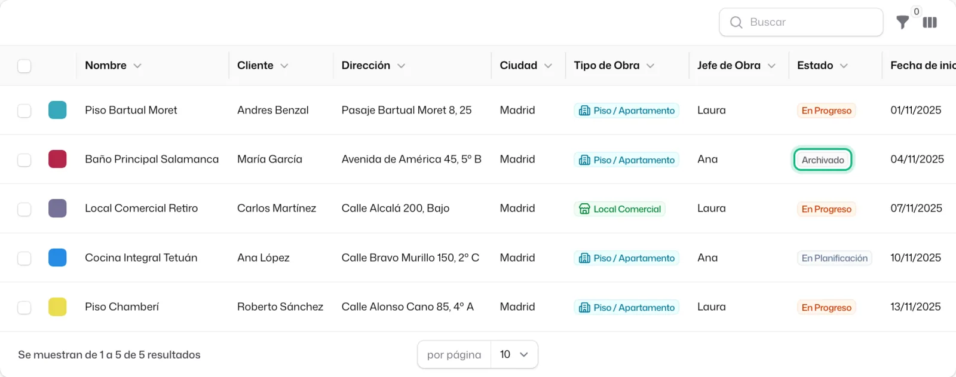Click the yellow swatch for Piso Chamberí

(x=57, y=307)
